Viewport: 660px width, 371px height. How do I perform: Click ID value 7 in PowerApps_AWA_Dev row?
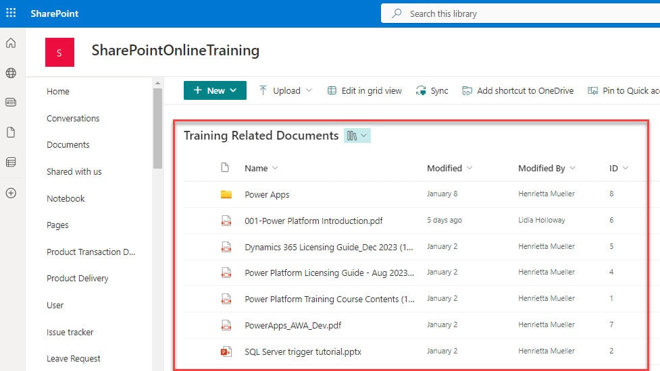tap(611, 324)
